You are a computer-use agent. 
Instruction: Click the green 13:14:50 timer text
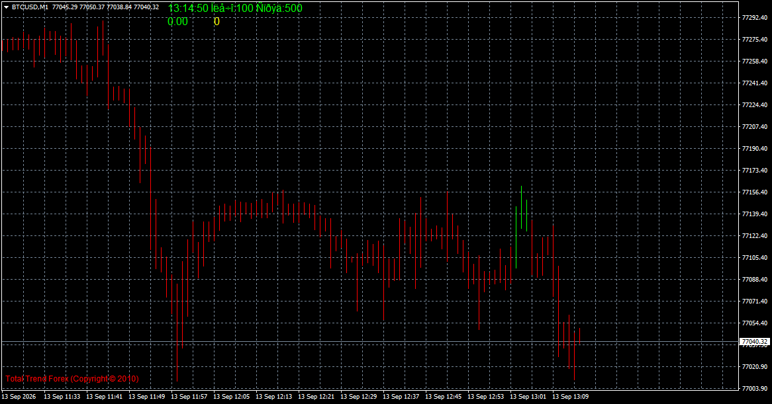click(x=188, y=9)
